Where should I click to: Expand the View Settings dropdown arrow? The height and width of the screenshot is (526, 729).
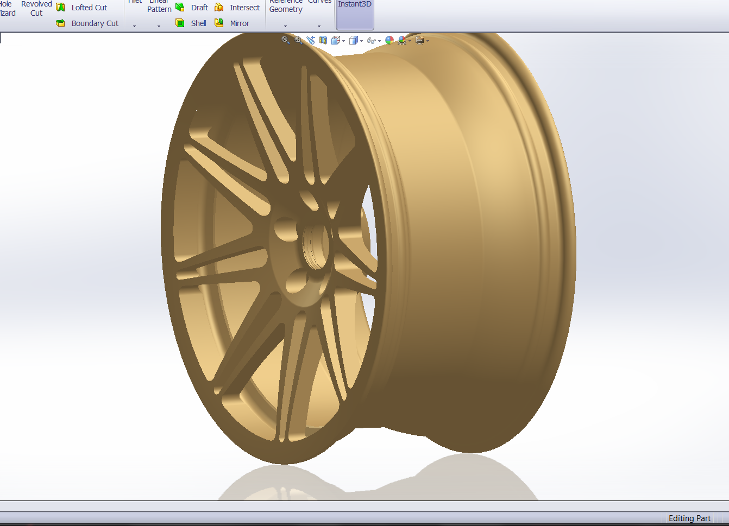(x=428, y=41)
